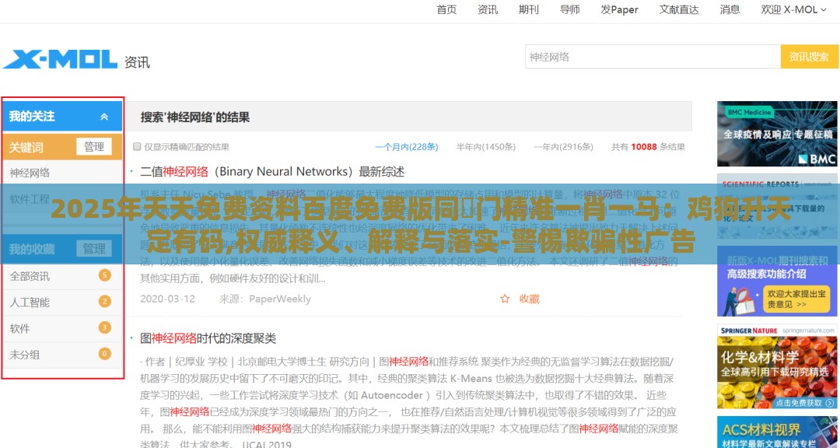Viewport: 840px width, 448px height.
Task: Open the Springer Nature 化学&材料学 banner
Action: coord(777,366)
